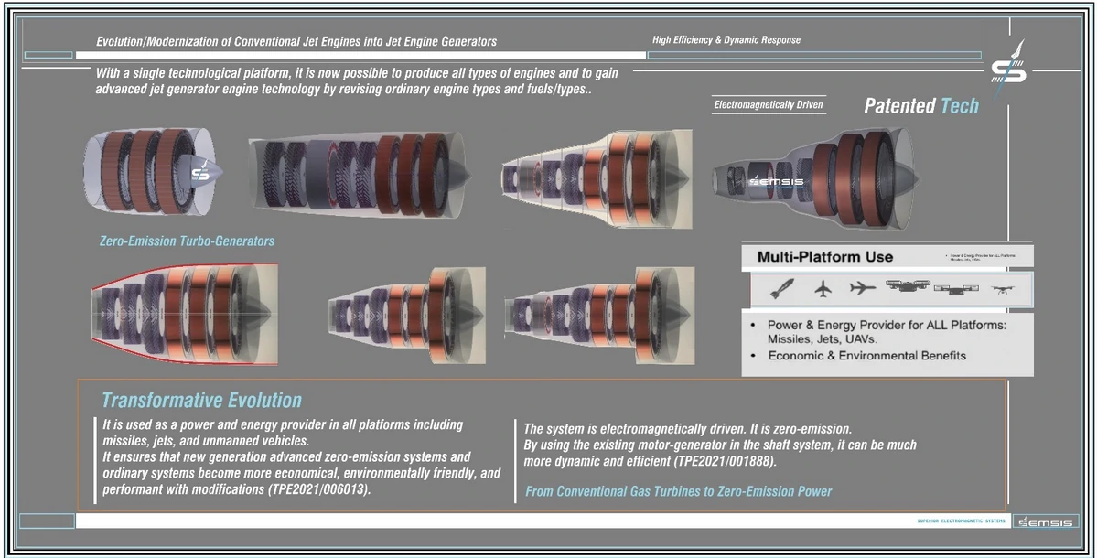Click the "Patented Tech" heading
Screen dimensions: 1097x558
coord(920,106)
